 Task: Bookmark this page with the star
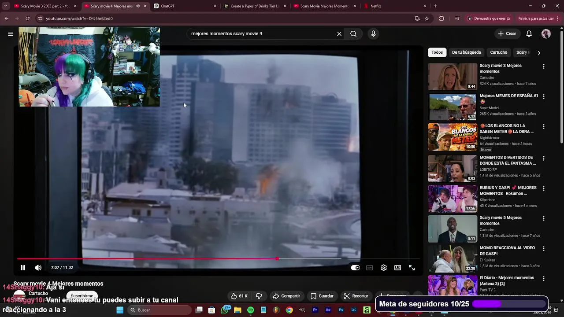[427, 18]
